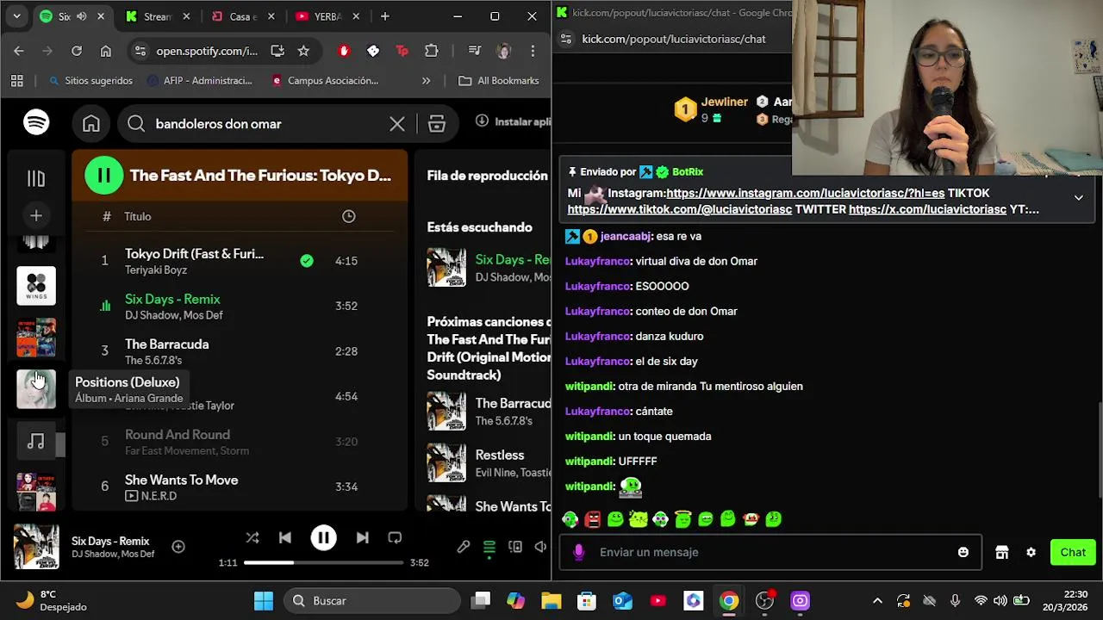Open the Chrome three-dot menu
1103x620 pixels.
click(533, 51)
